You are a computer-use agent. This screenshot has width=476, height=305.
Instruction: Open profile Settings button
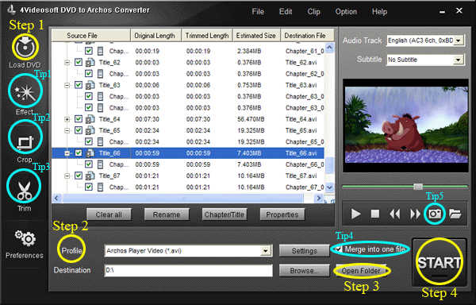[x=304, y=251]
